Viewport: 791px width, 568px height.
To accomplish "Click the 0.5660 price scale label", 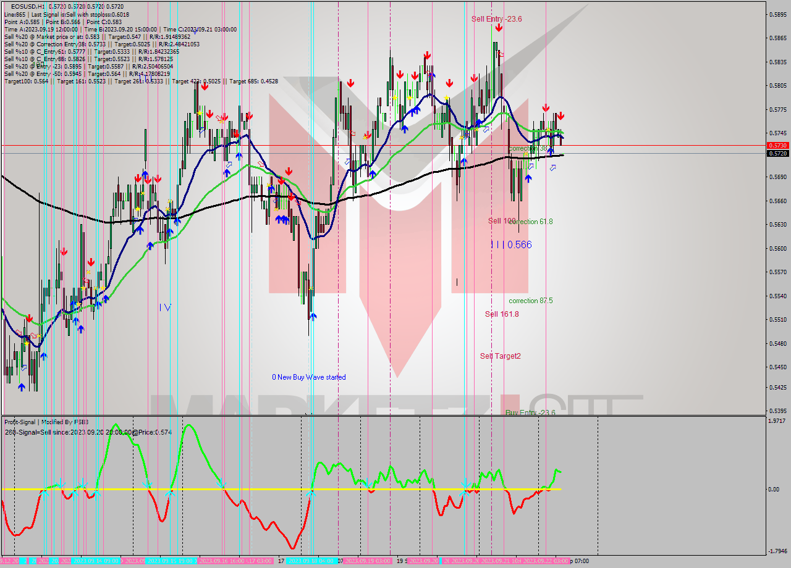I will (x=777, y=201).
